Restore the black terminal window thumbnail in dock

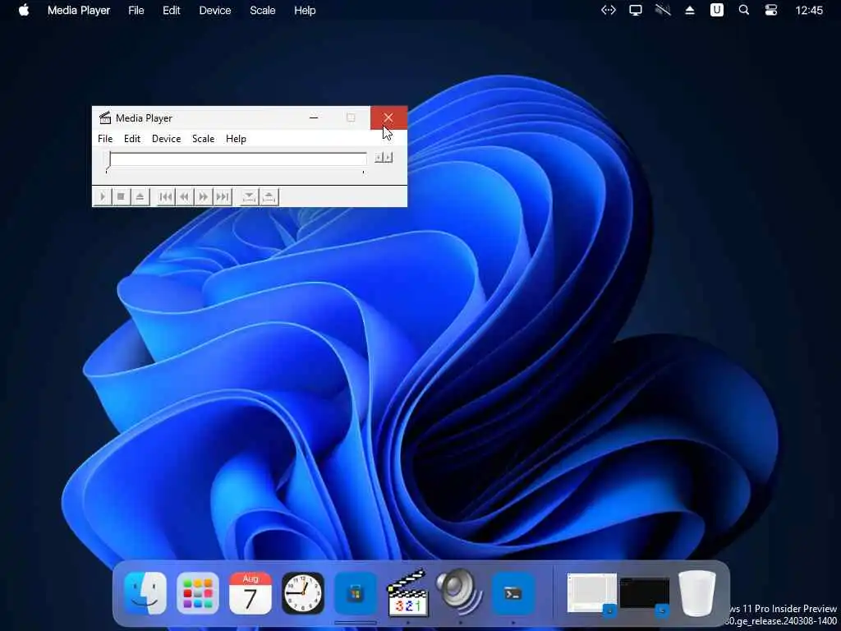click(644, 594)
